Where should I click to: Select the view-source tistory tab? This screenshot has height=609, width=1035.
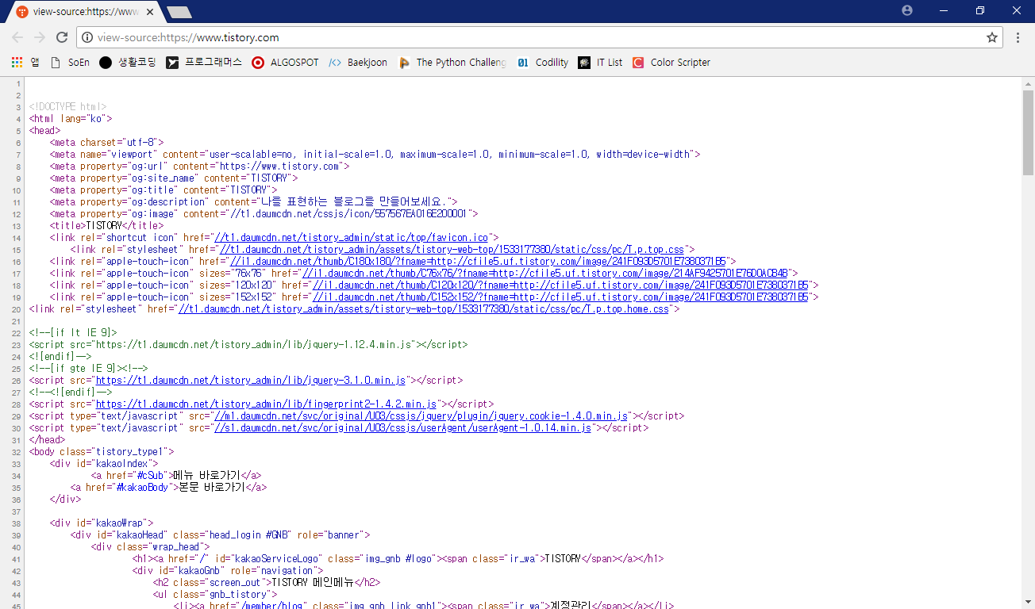[x=86, y=12]
